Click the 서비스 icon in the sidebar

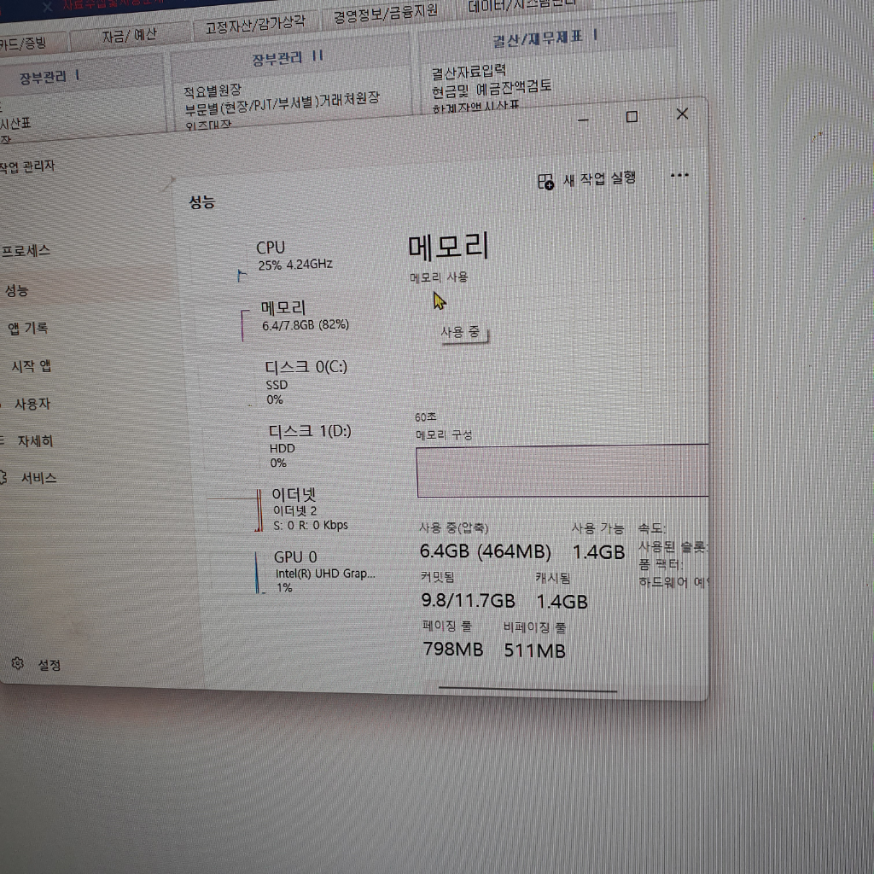[3, 476]
